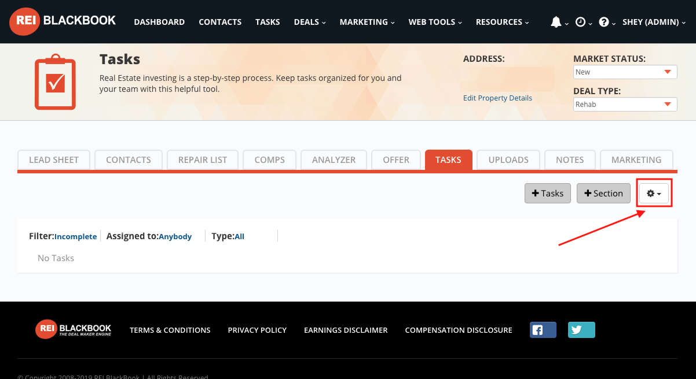696x379 pixels.
Task: Open Contacts in top navigation
Action: pos(220,22)
